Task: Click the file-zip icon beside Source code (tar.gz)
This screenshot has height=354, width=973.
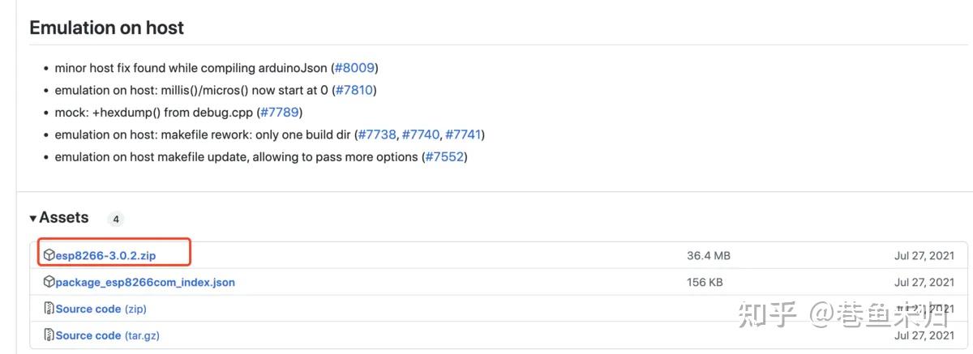Action: tap(49, 335)
